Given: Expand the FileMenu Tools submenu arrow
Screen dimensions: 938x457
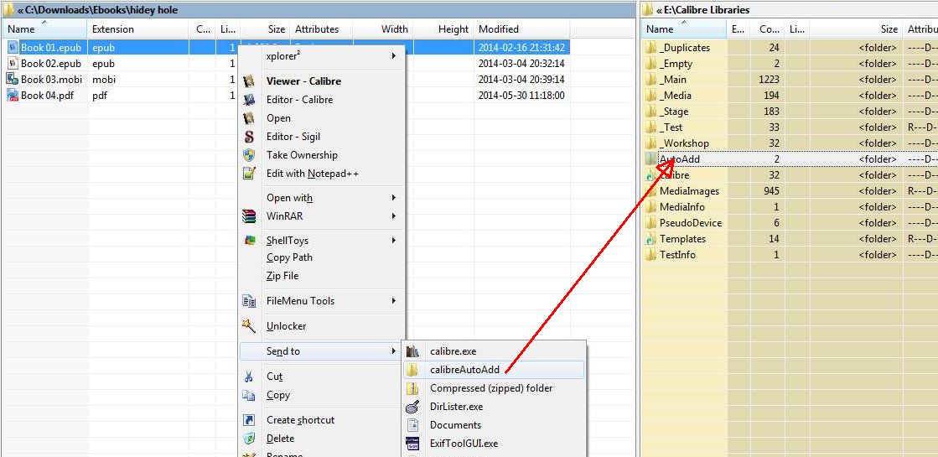Looking at the screenshot, I should (394, 301).
